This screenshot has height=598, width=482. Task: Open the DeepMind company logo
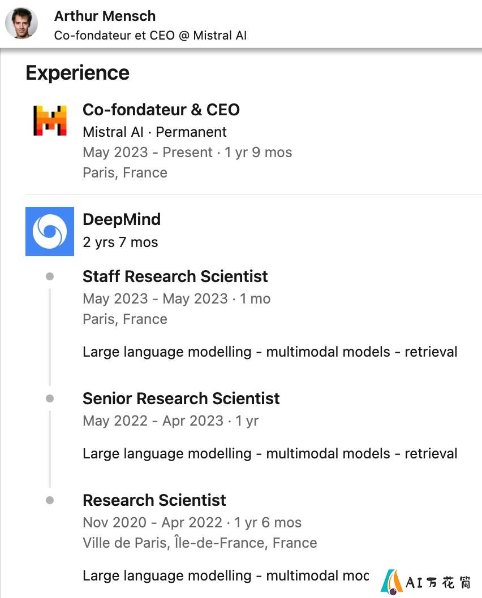coord(50,231)
